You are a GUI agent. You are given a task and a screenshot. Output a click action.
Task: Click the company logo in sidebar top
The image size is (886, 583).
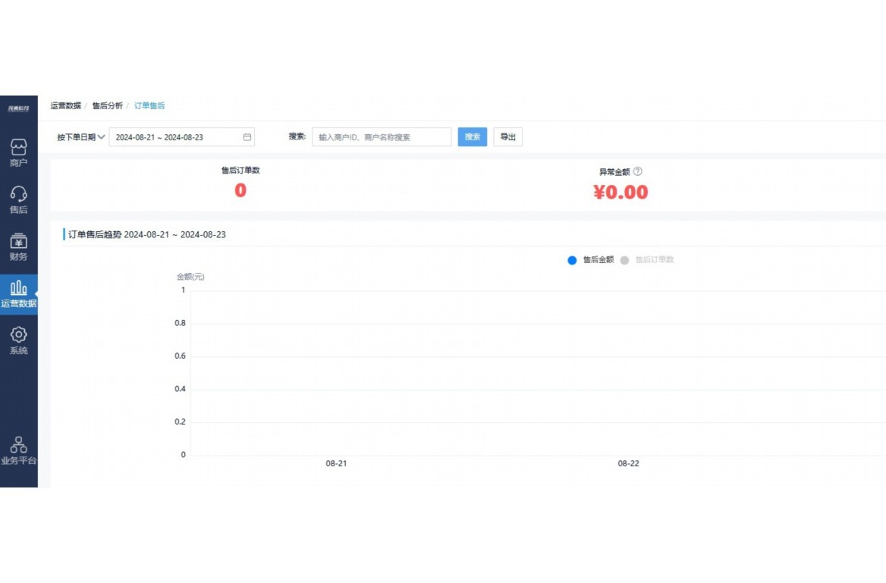point(18,109)
